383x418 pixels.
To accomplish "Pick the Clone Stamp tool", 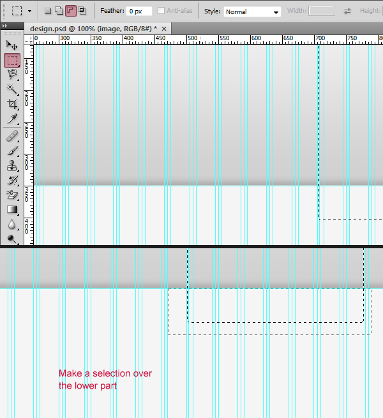I will coord(11,165).
